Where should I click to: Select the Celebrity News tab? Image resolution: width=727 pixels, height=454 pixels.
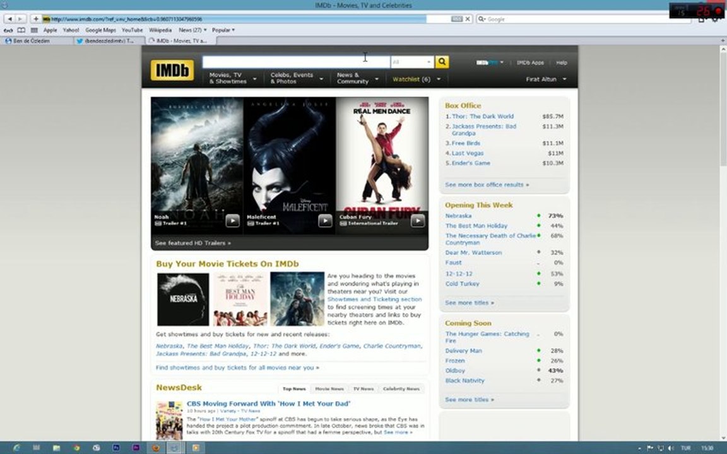tap(401, 388)
